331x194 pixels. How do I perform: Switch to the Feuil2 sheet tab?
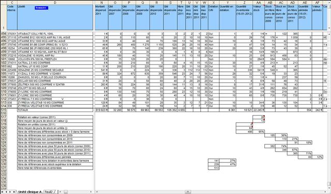point(49,192)
